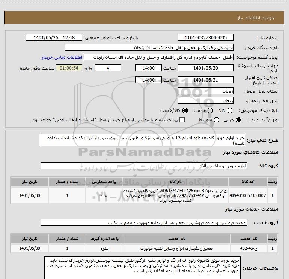This screenshot has height=279, width=289.
Task: Click services table date cell 1401/05/30
Action: 30,248
